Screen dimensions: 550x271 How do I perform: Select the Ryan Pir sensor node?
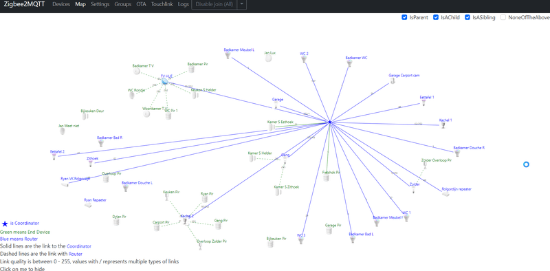[x=204, y=199]
